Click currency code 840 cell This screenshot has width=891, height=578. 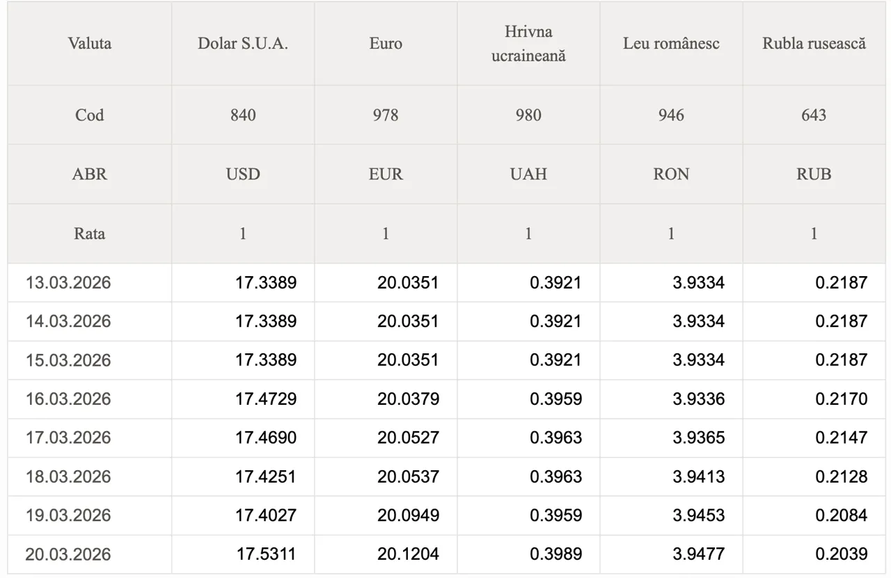tap(242, 115)
